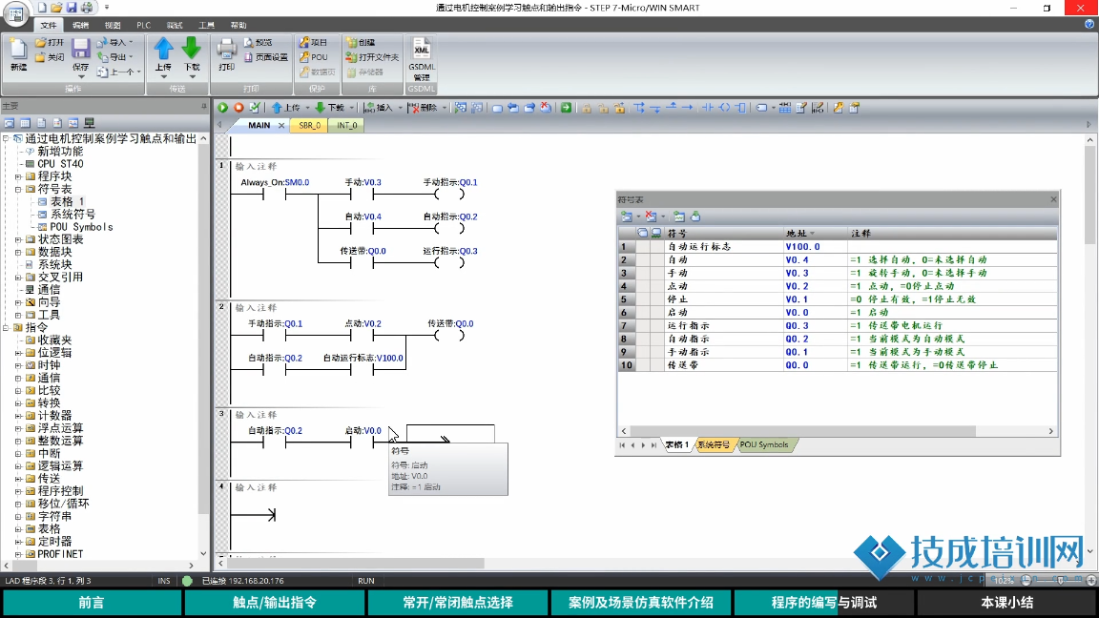The height and width of the screenshot is (618, 1099).
Task: Click the insert box icon in editor toolbar
Action: coord(740,108)
